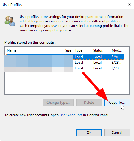Click the 'Profiles stored on this computer' label

point(30,42)
